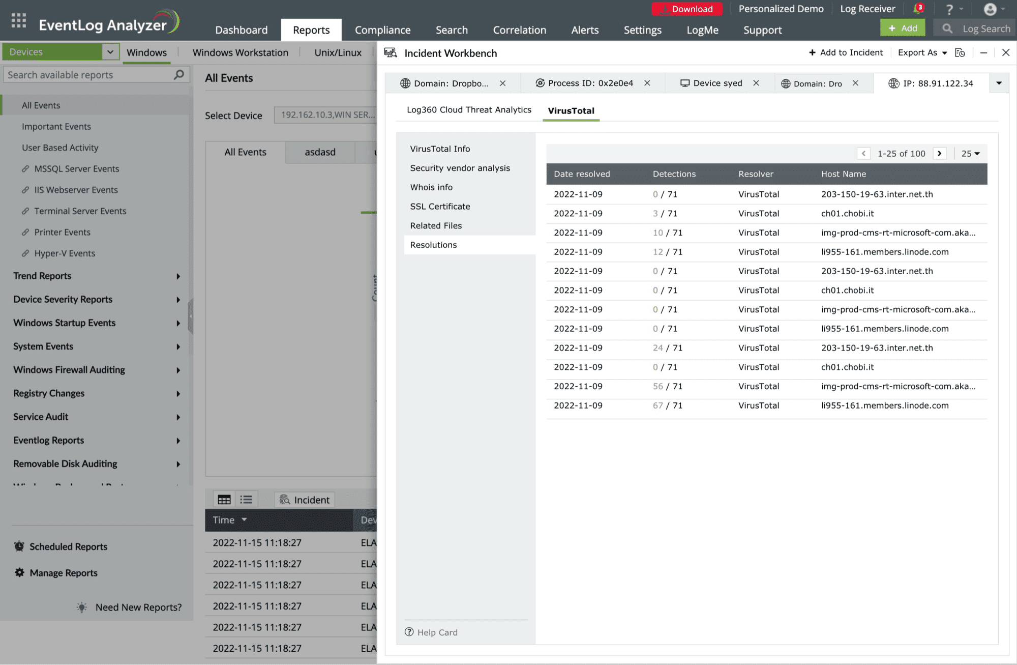The image size is (1017, 665).
Task: Select the Correlation menu item
Action: tap(520, 30)
